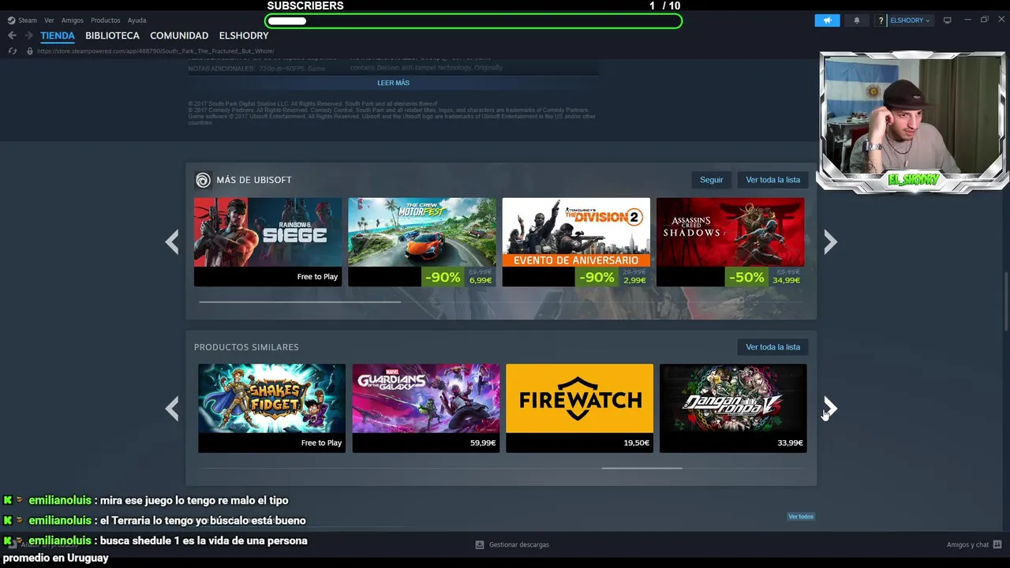The image size is (1010, 568).
Task: Open the Ayuda menu
Action: 137,21
